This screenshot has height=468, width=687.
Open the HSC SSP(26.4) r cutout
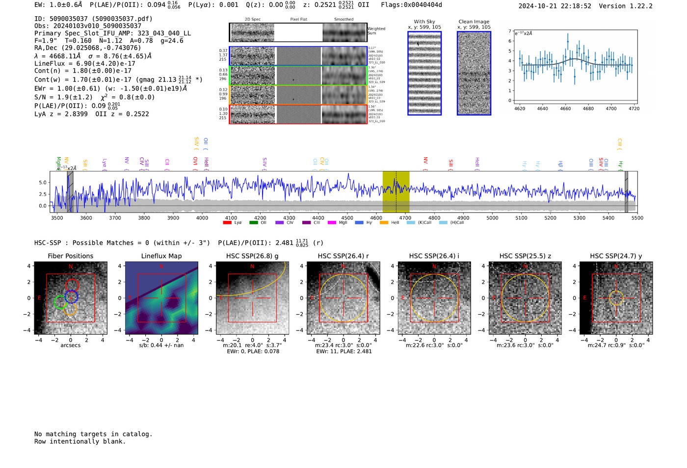(x=343, y=298)
